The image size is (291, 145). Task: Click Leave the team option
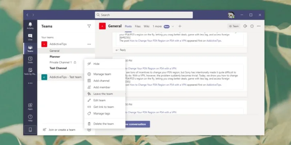coord(105,94)
